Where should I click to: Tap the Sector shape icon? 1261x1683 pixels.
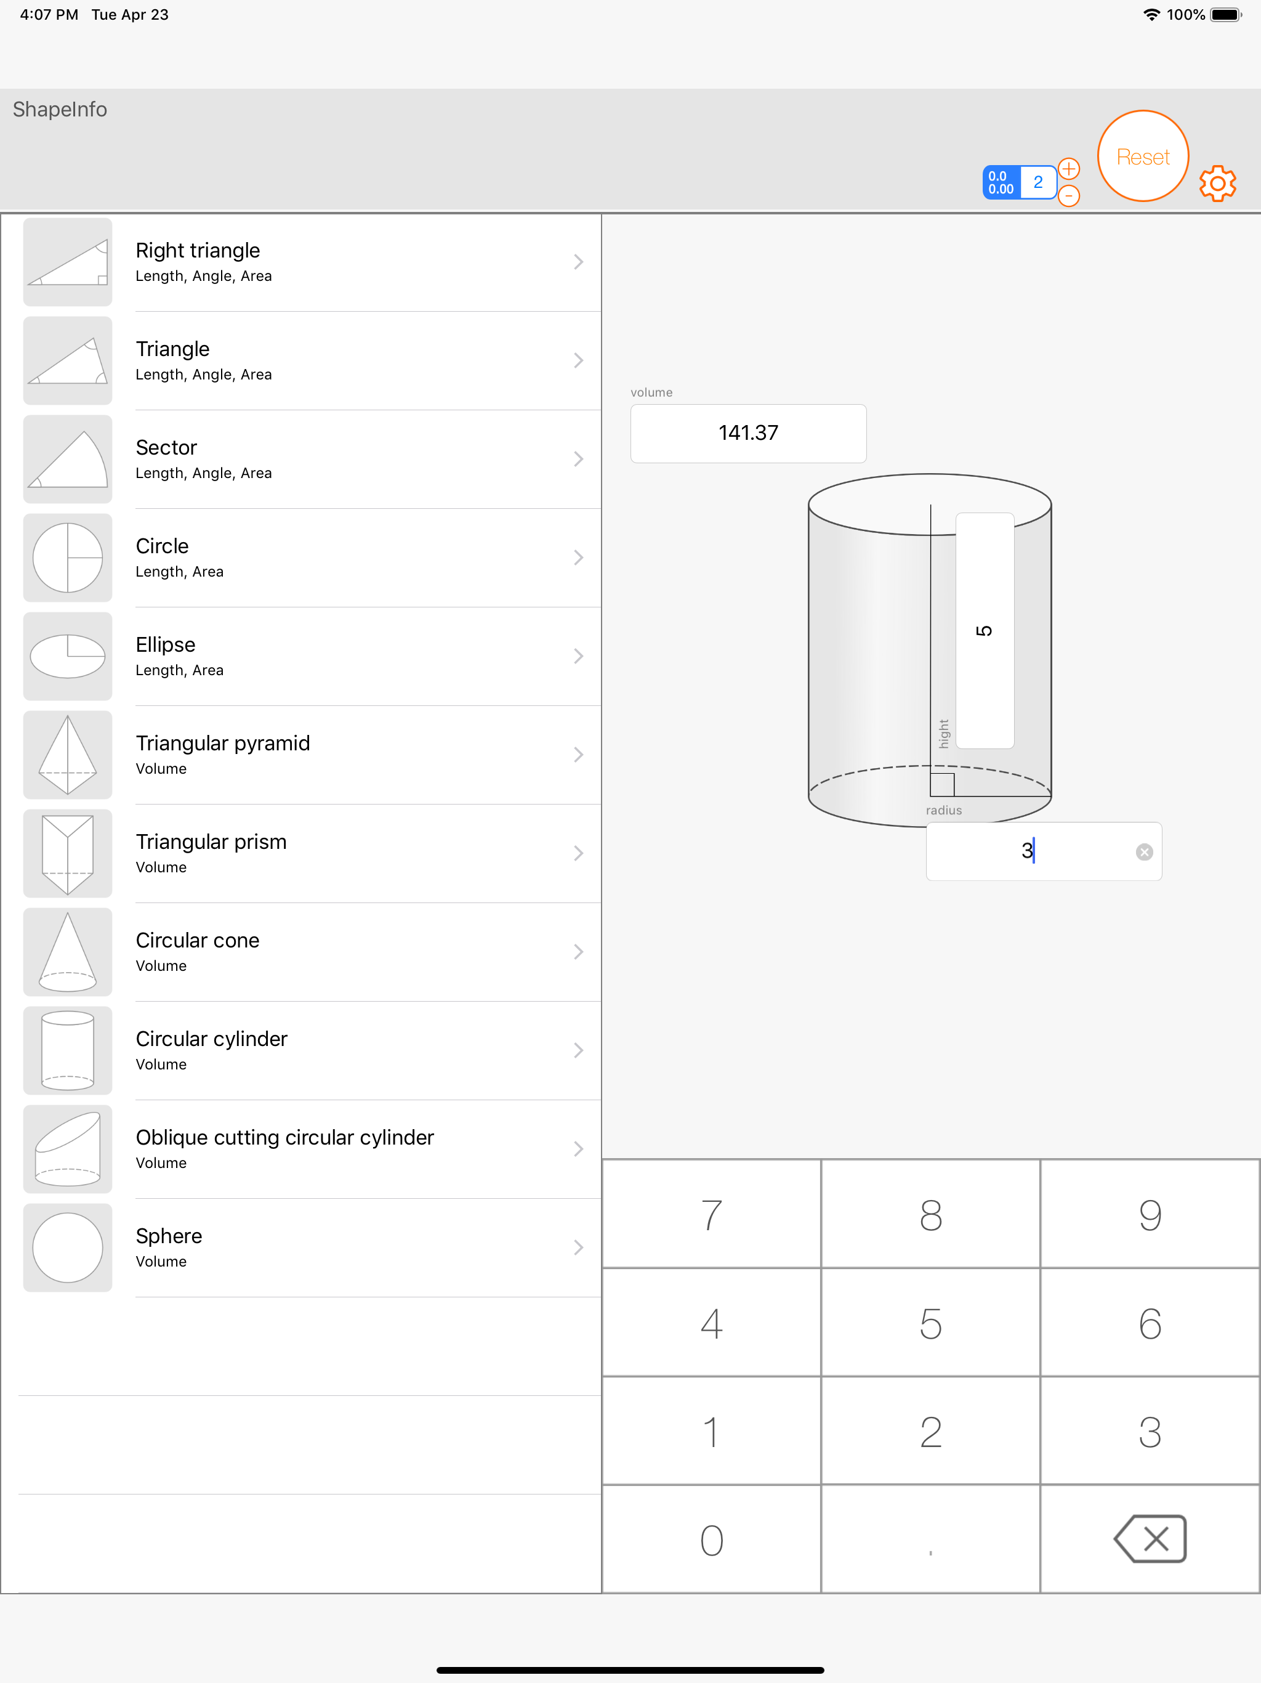tap(68, 460)
